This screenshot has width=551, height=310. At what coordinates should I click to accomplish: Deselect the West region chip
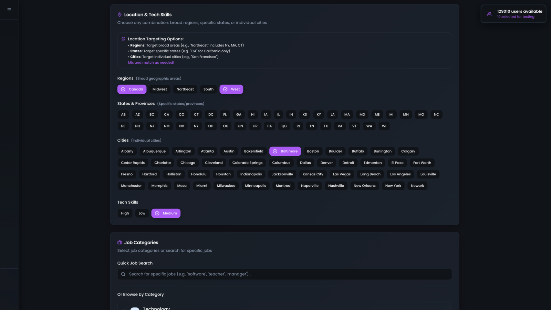coord(231,89)
